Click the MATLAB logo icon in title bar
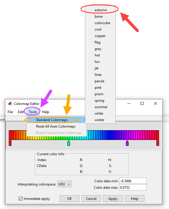Viewport: 169px width, 209px height. pyautogui.click(x=10, y=103)
